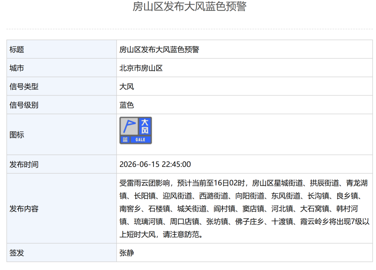376x270 pixels.
Task: Select the 信号级别 row label
Action: point(24,105)
